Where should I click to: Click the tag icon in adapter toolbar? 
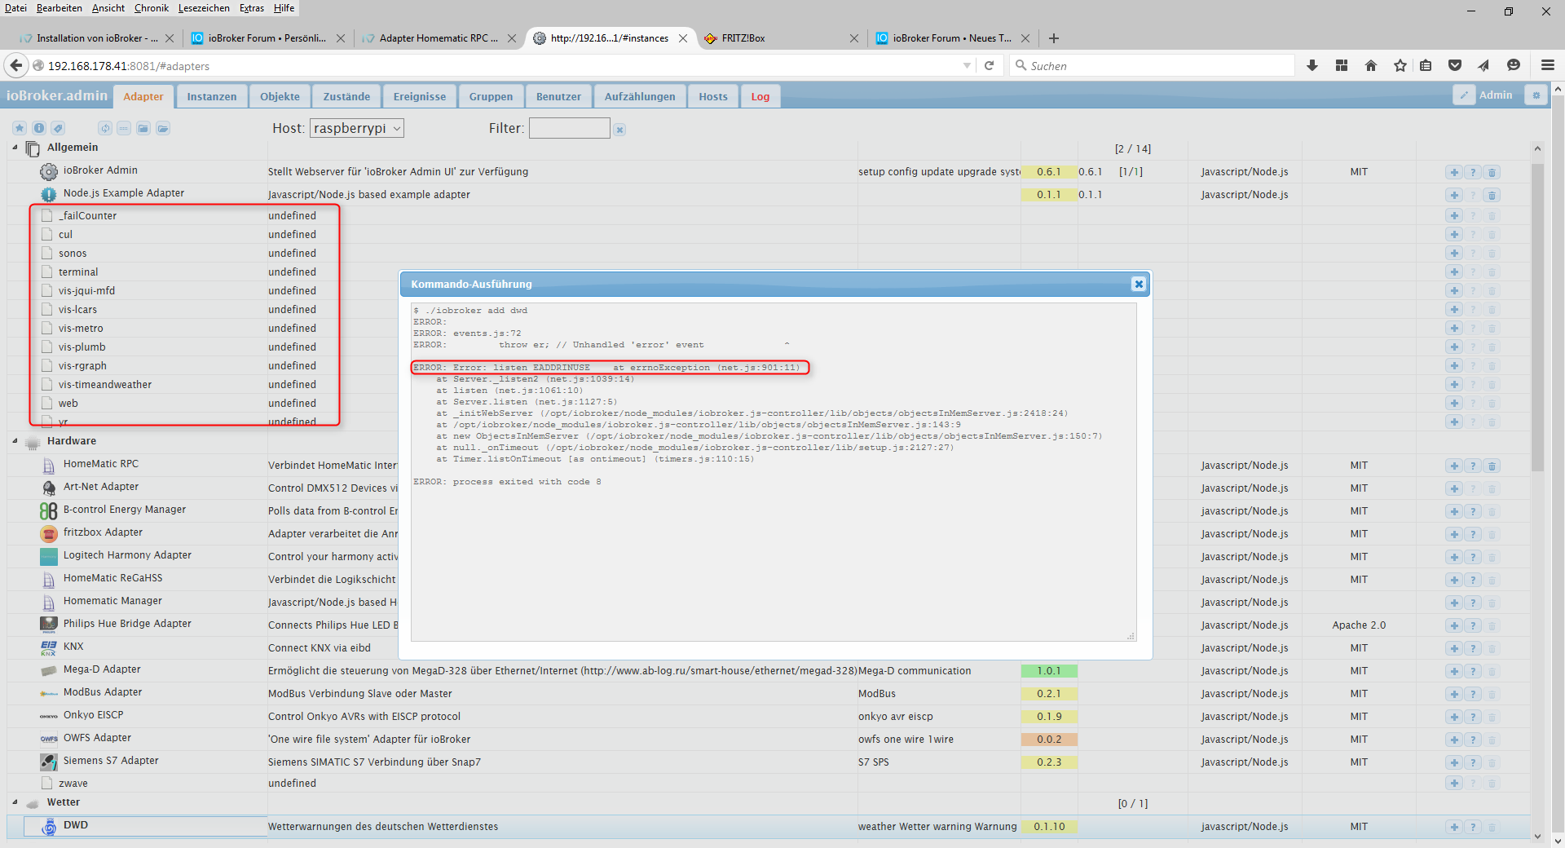tap(58, 128)
